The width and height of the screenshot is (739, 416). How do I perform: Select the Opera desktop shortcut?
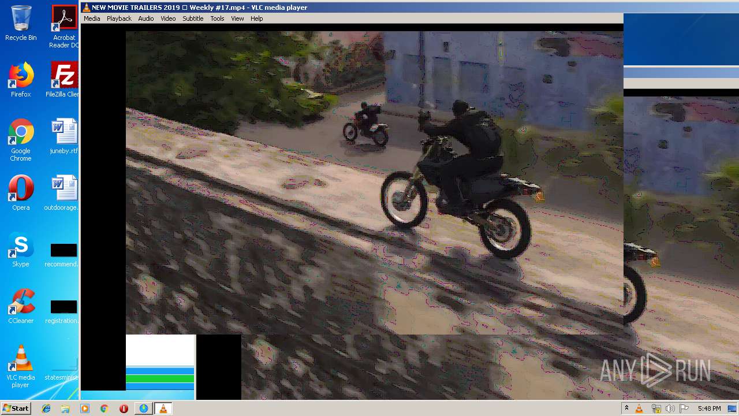point(21,193)
